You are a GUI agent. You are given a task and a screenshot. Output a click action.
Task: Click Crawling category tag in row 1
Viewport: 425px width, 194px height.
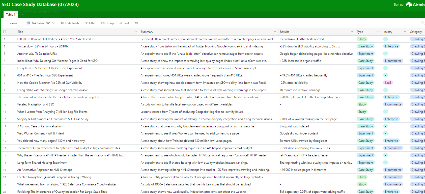pyautogui.click(x=417, y=39)
